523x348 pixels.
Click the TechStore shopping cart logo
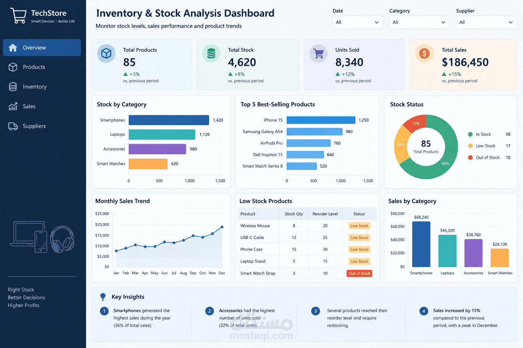click(x=18, y=16)
